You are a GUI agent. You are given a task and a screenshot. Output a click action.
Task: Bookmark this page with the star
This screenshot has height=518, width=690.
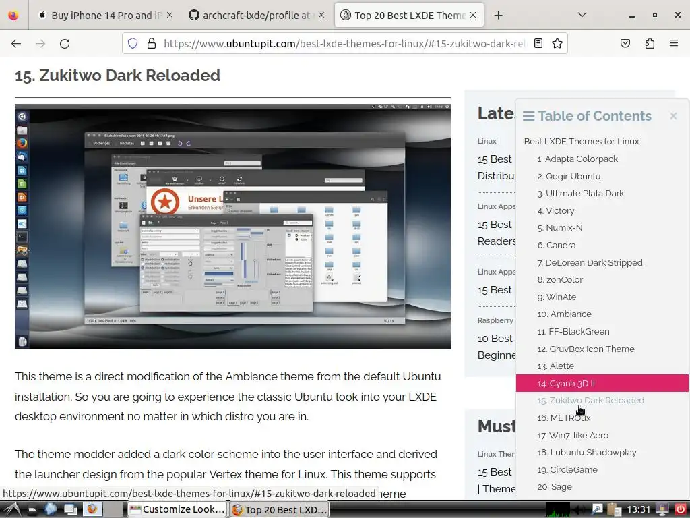(557, 43)
